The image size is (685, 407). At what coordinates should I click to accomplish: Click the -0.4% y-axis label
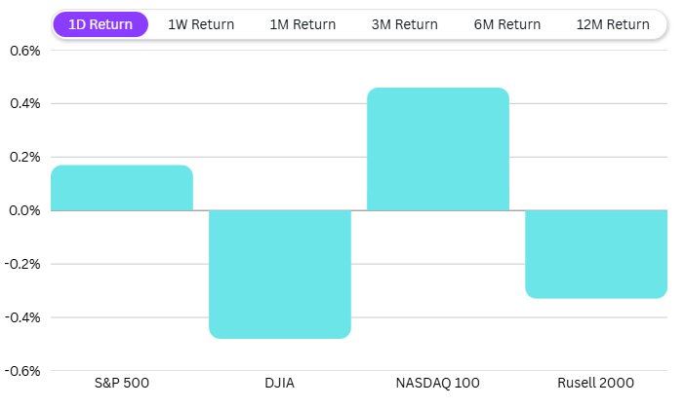22,317
